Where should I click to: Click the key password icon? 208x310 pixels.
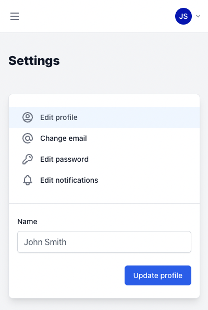coord(28,159)
